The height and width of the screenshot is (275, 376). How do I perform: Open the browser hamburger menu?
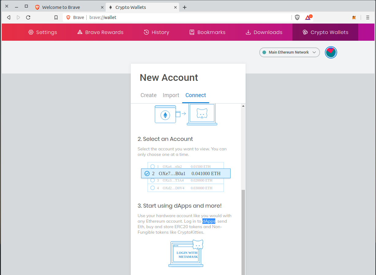pos(368,17)
